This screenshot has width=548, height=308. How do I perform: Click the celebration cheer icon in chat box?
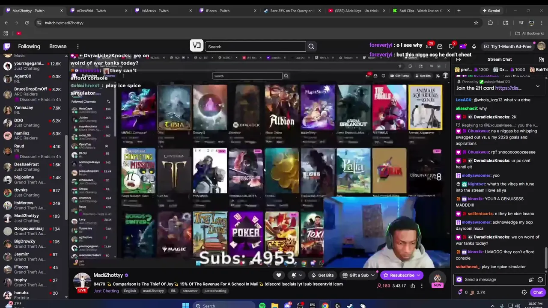(x=531, y=280)
